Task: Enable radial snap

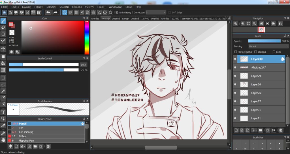Action: [88, 12]
